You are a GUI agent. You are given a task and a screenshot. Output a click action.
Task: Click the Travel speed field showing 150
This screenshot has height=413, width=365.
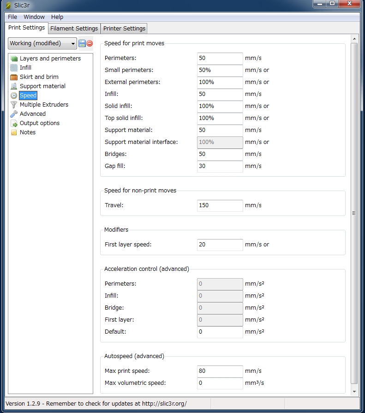coord(220,205)
